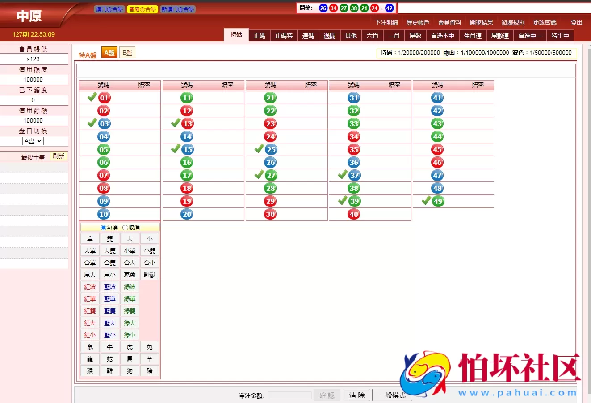Screen dimensions: 591x403
Task: Switch to the 正碼 tab
Action: [260, 36]
